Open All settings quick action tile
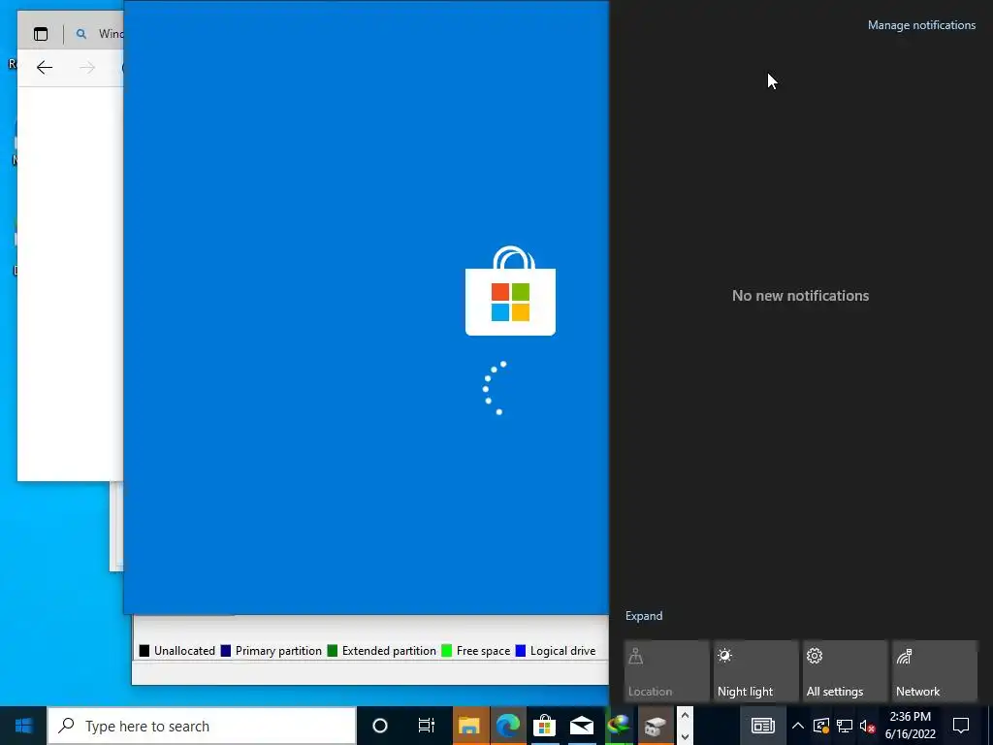The width and height of the screenshot is (993, 745). click(x=846, y=671)
